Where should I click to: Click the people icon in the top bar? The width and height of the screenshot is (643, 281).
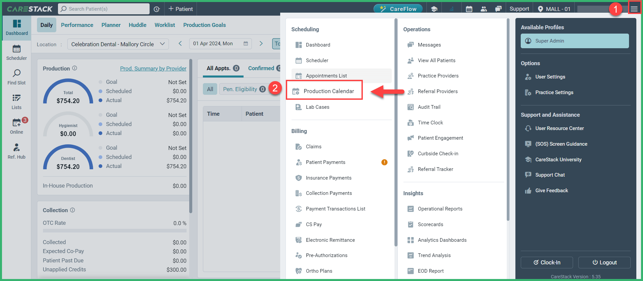tap(484, 9)
